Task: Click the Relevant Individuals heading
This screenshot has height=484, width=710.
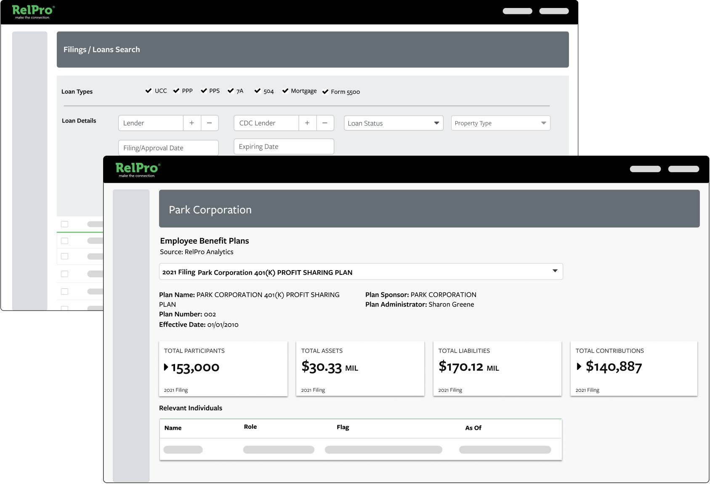Action: click(191, 408)
